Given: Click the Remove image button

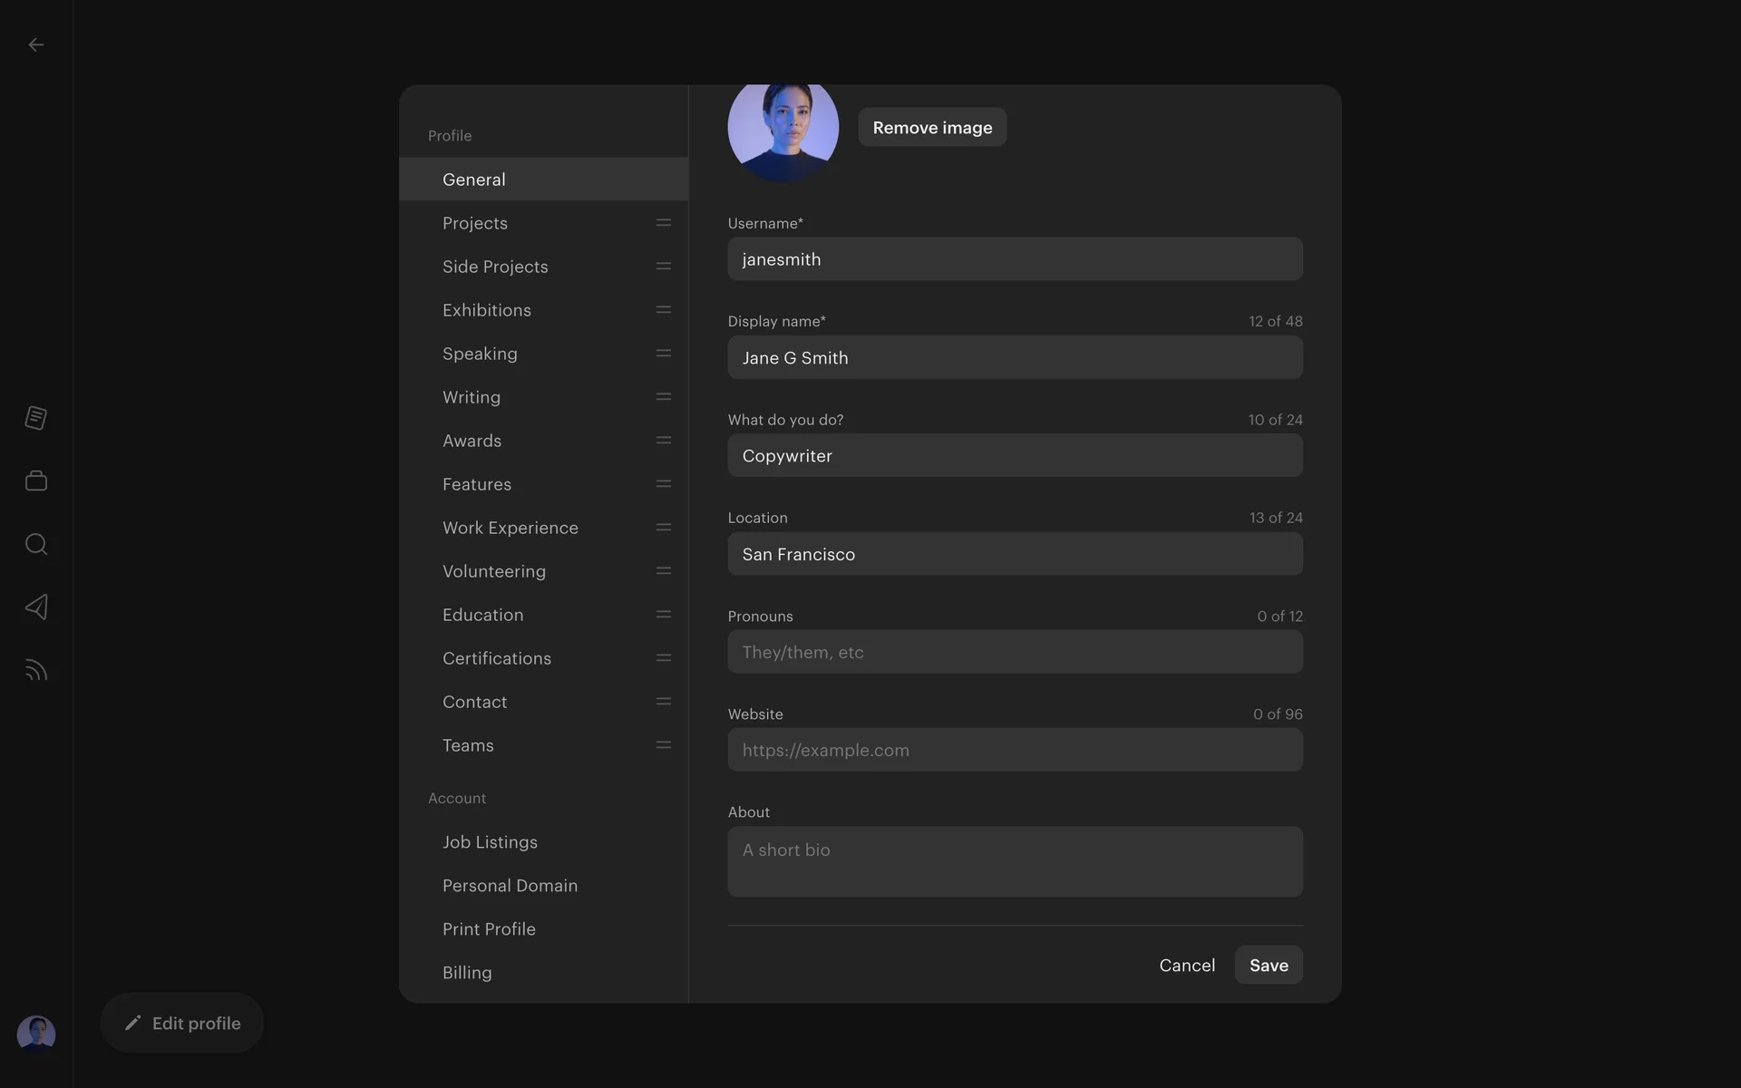Looking at the screenshot, I should click(932, 127).
